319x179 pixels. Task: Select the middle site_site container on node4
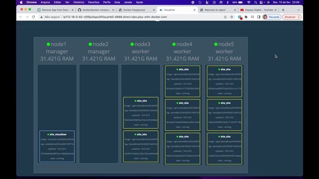point(182,115)
